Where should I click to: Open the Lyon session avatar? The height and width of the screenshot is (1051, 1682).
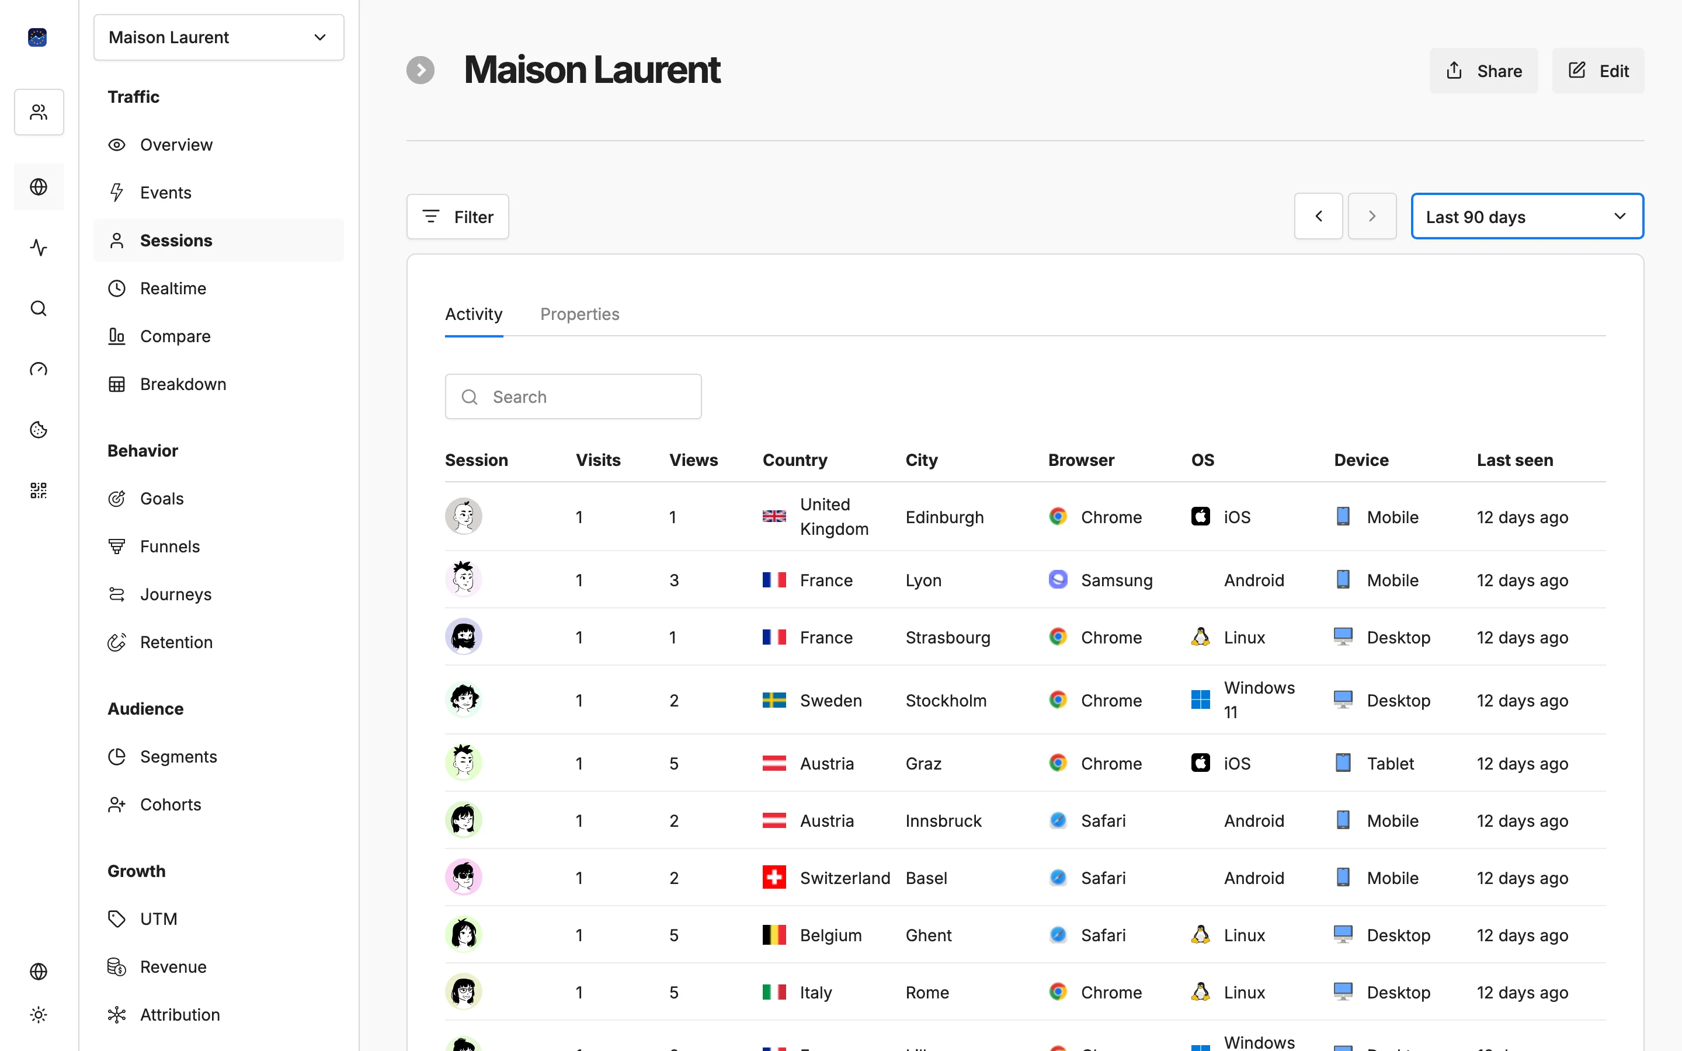coord(464,579)
